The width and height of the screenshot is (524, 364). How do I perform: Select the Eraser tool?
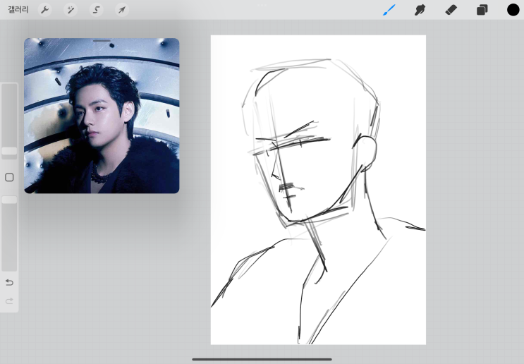pos(451,10)
